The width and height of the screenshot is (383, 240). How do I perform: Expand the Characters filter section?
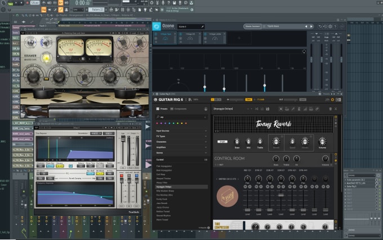[x=182, y=142]
